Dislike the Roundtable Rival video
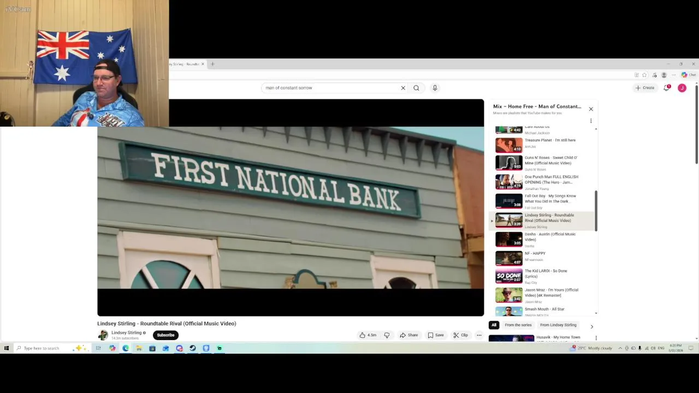The image size is (699, 393). [x=387, y=335]
